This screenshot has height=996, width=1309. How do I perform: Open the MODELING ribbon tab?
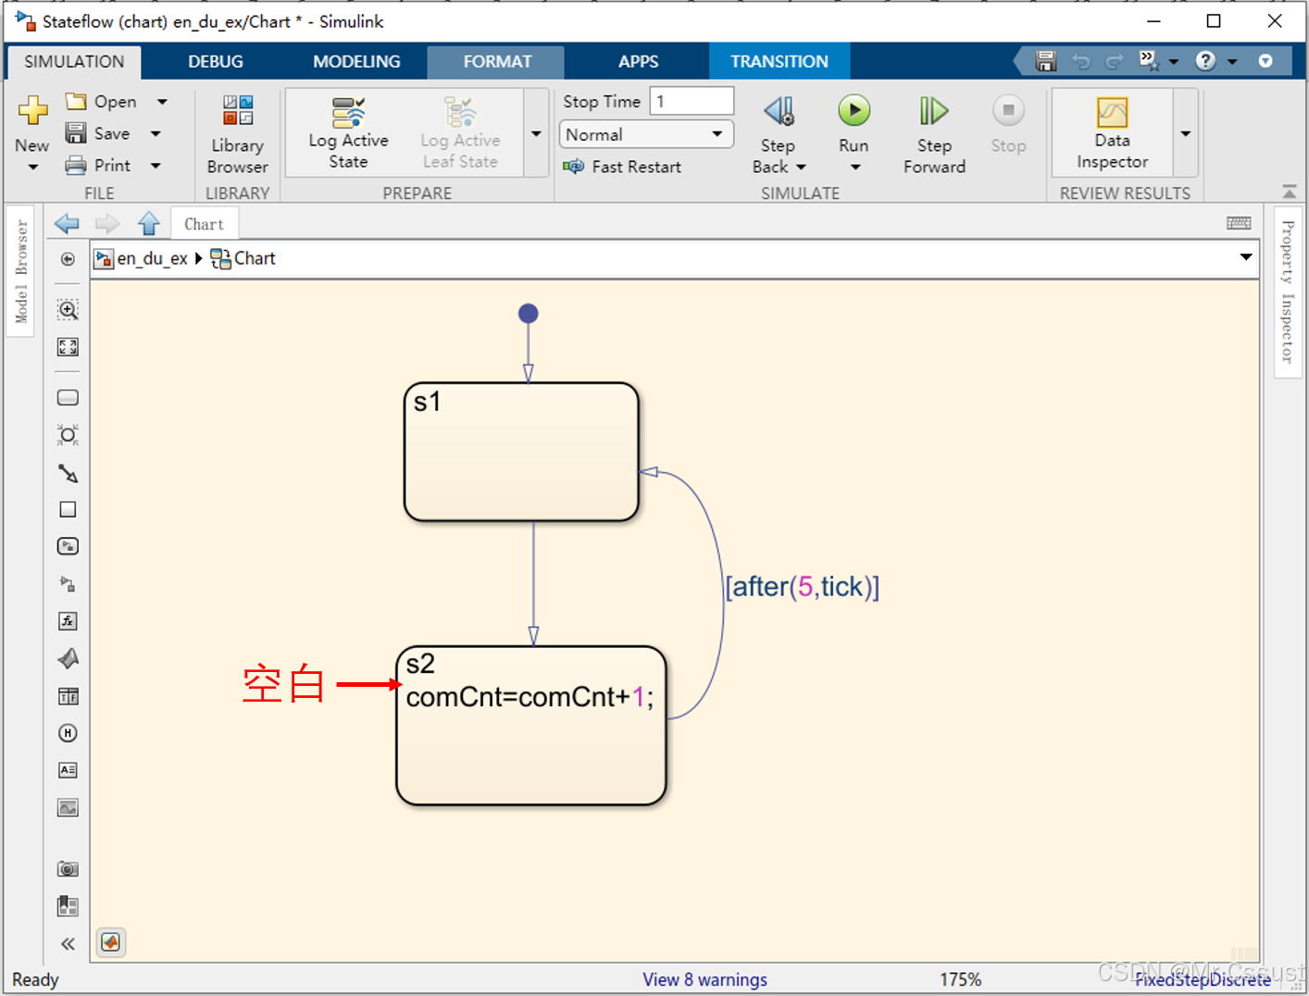[x=356, y=61]
